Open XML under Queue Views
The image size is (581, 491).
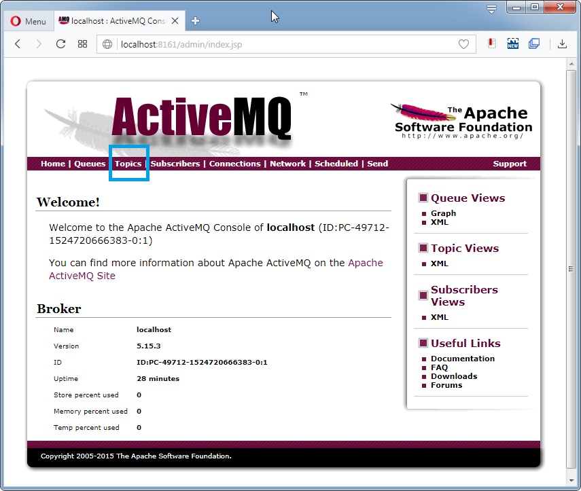pyautogui.click(x=440, y=222)
